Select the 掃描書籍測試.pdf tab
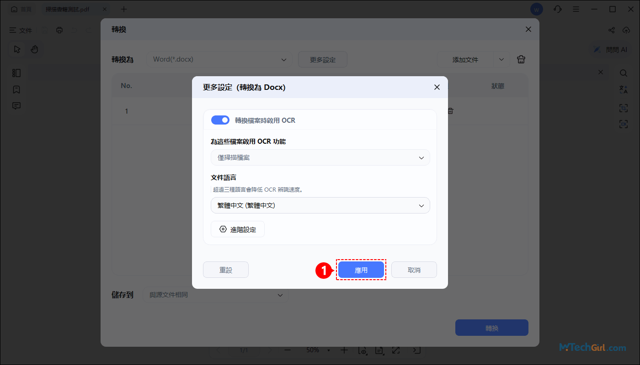This screenshot has height=365, width=640. (x=68, y=9)
